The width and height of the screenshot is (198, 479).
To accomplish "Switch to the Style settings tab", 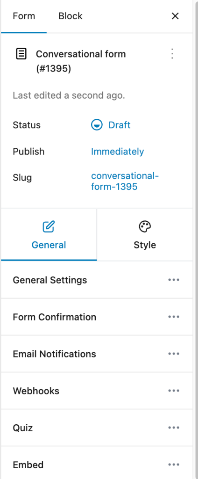I will coord(145,235).
